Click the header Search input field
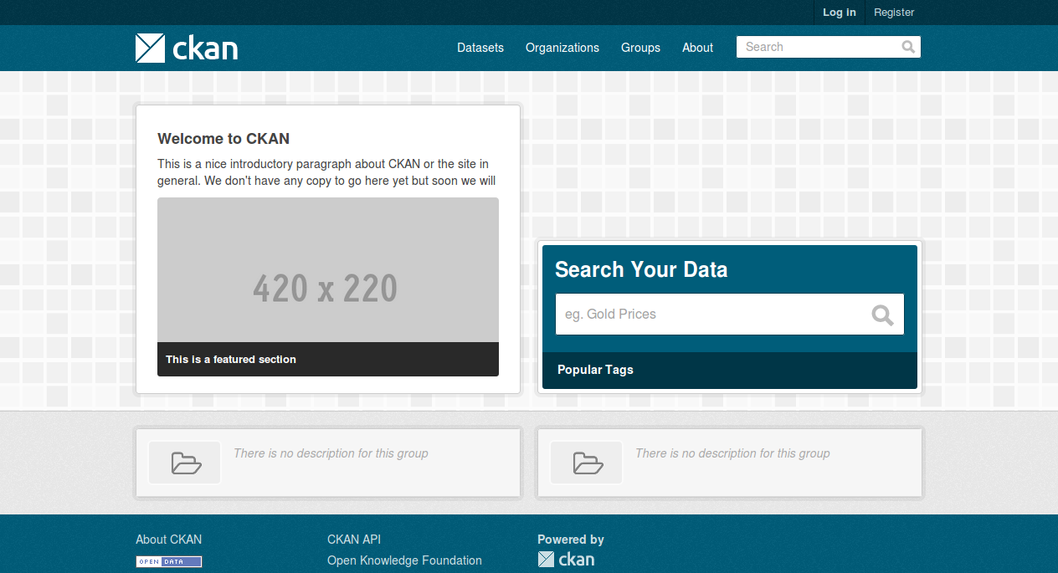Screen dimensions: 1058x573 [829, 47]
